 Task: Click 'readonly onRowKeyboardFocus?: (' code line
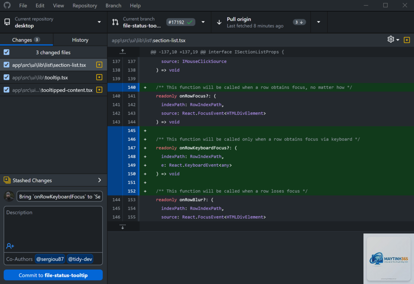196,148
